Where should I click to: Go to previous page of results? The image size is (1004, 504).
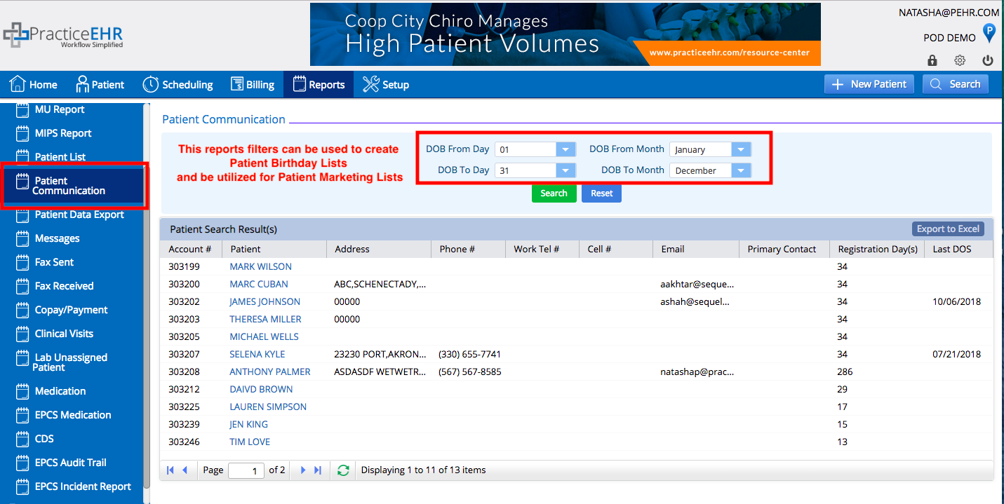click(x=185, y=470)
